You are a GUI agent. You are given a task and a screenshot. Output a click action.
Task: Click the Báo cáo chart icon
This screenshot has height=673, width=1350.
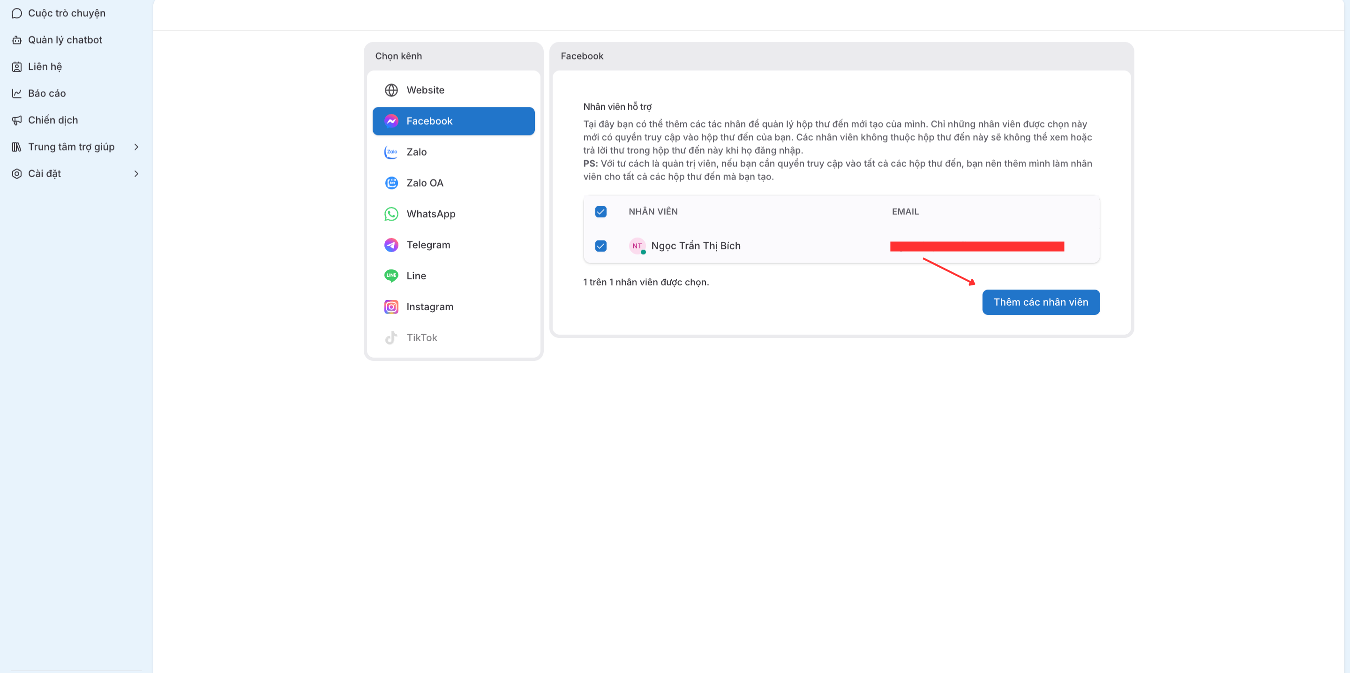pos(17,93)
